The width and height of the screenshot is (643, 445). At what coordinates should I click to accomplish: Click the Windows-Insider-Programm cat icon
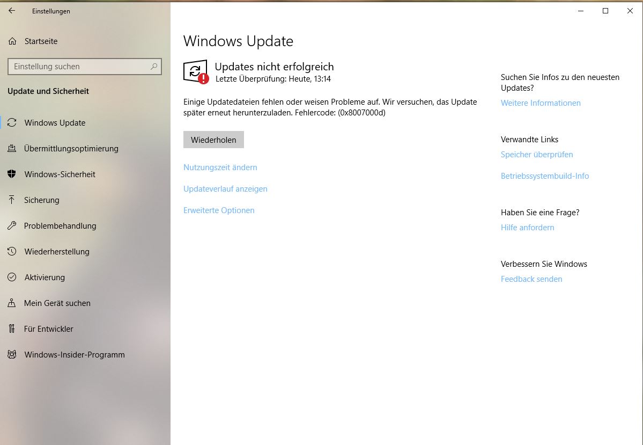point(12,355)
